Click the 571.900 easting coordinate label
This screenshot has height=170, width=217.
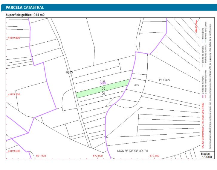click(41, 156)
